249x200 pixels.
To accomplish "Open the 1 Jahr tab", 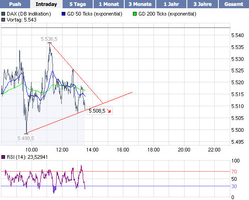I will coord(171,4).
